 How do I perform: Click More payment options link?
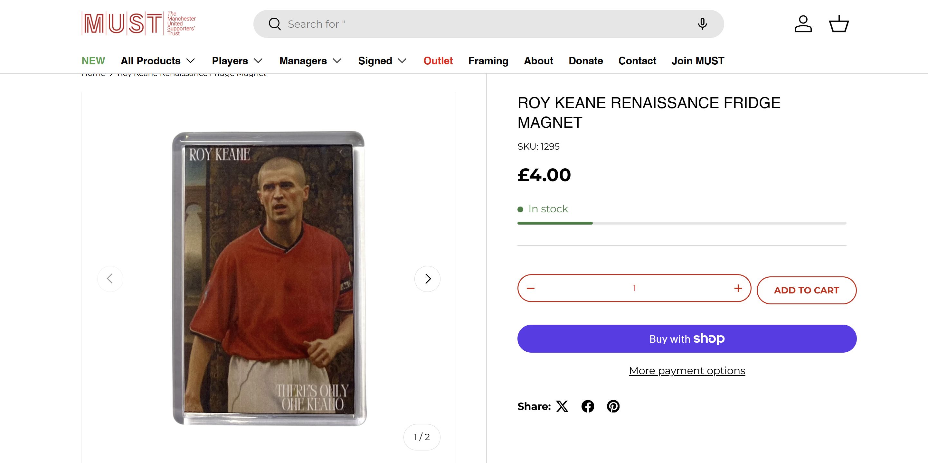687,371
